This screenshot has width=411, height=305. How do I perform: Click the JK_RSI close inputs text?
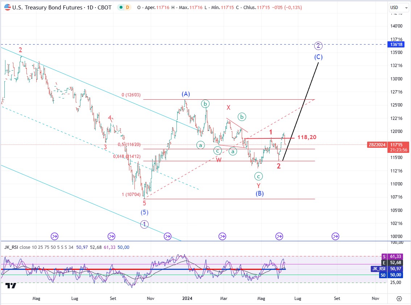pos(46,247)
